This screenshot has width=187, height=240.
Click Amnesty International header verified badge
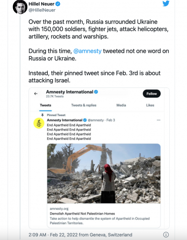click(96, 92)
